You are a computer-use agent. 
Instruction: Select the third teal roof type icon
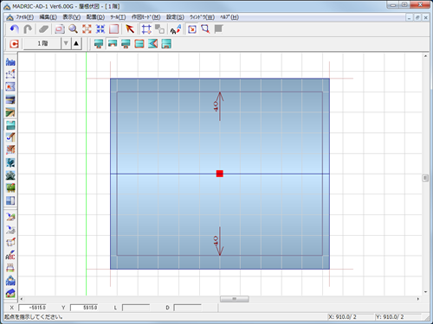126,44
